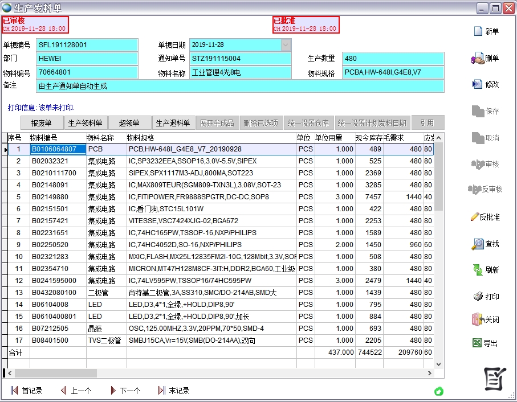Image resolution: width=517 pixels, height=402 pixels.
Task: Open the 生产领料单 tab
Action: tap(85, 123)
